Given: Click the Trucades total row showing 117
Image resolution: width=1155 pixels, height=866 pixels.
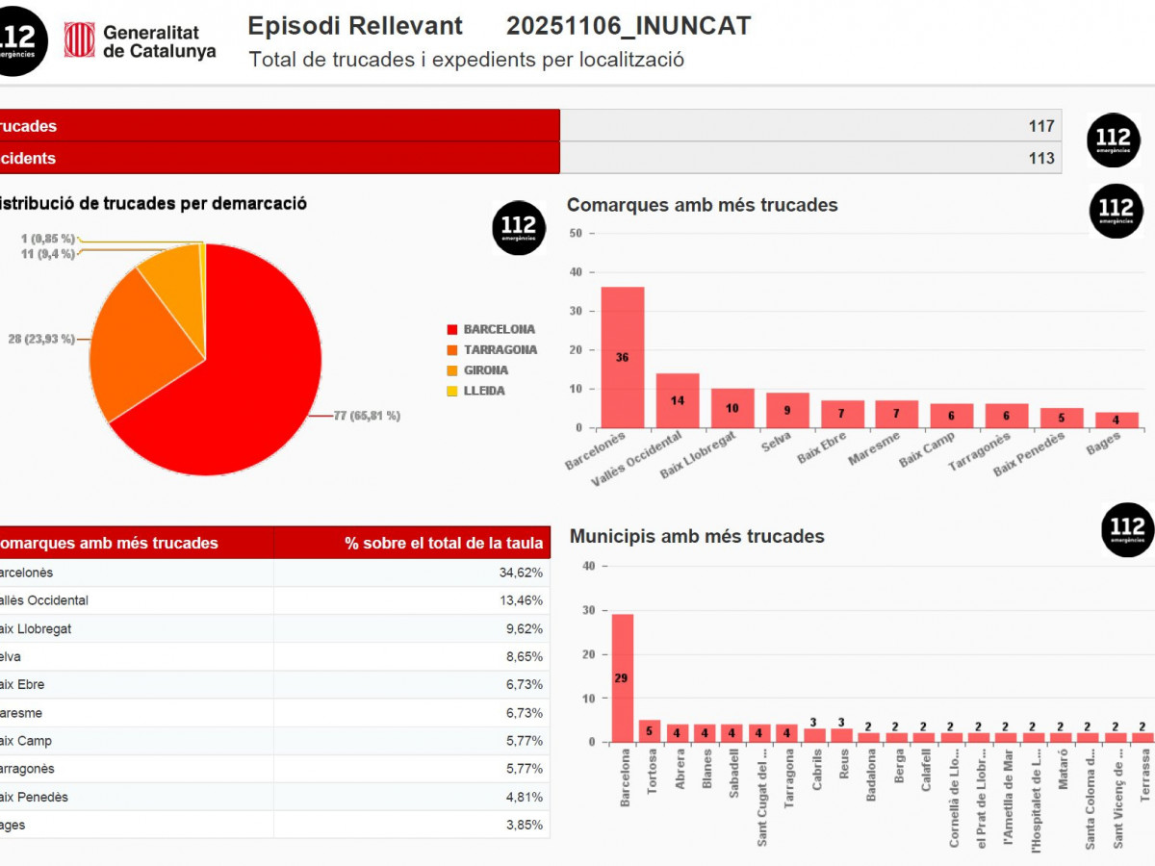Looking at the screenshot, I should [529, 126].
